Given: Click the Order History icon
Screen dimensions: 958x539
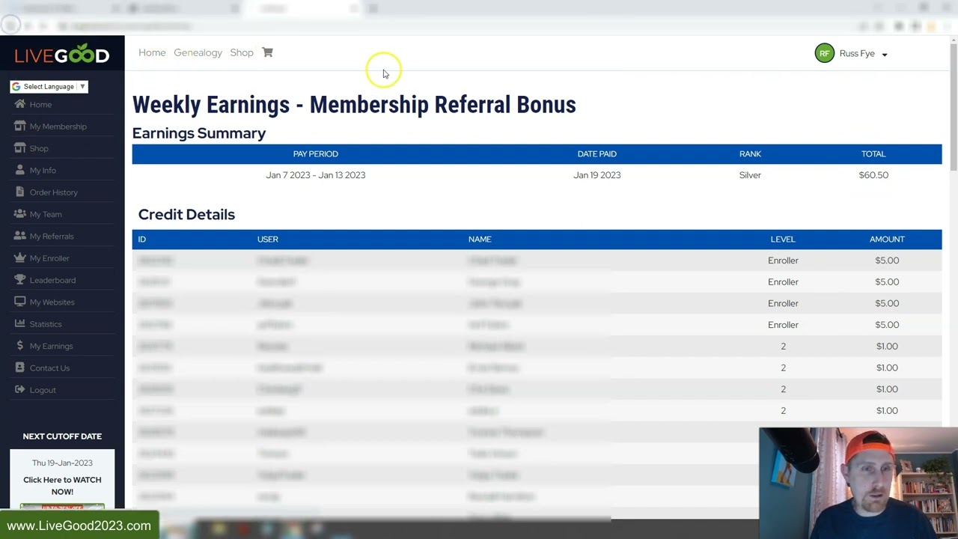Looking at the screenshot, I should (20, 192).
